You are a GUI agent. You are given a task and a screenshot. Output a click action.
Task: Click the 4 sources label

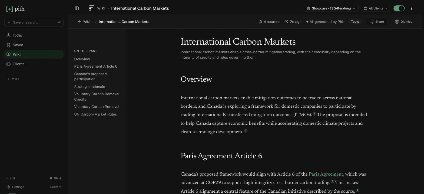272,22
